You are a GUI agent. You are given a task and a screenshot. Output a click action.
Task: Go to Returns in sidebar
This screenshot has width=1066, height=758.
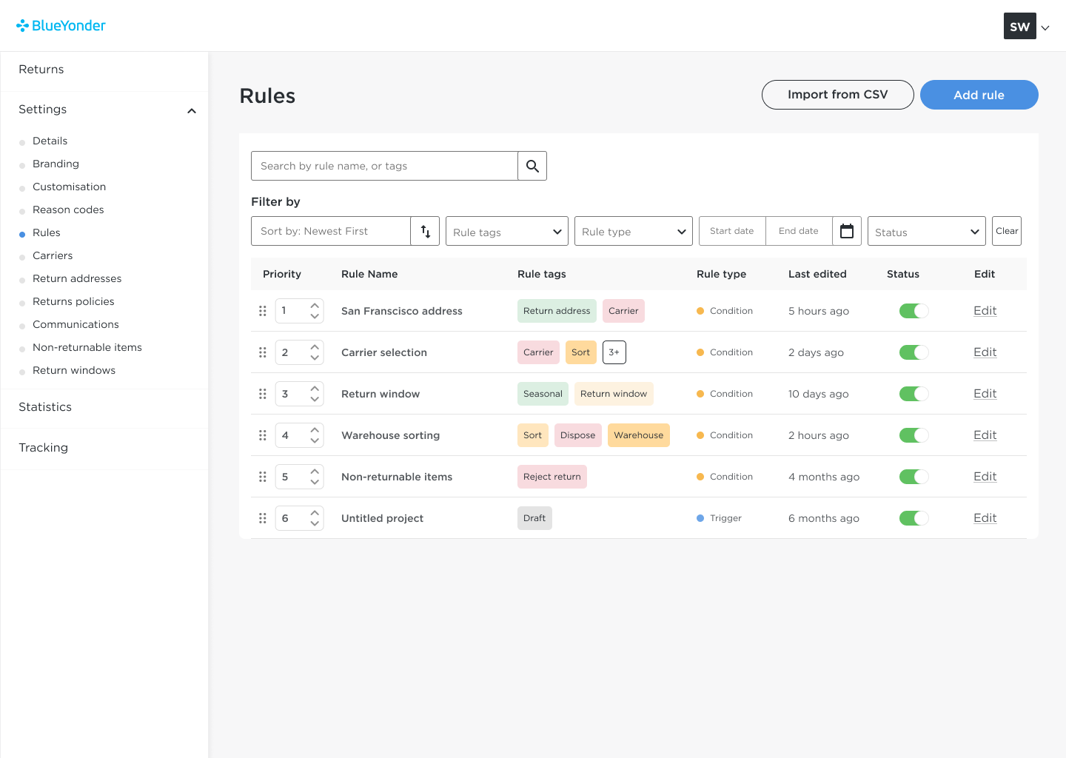click(x=41, y=70)
